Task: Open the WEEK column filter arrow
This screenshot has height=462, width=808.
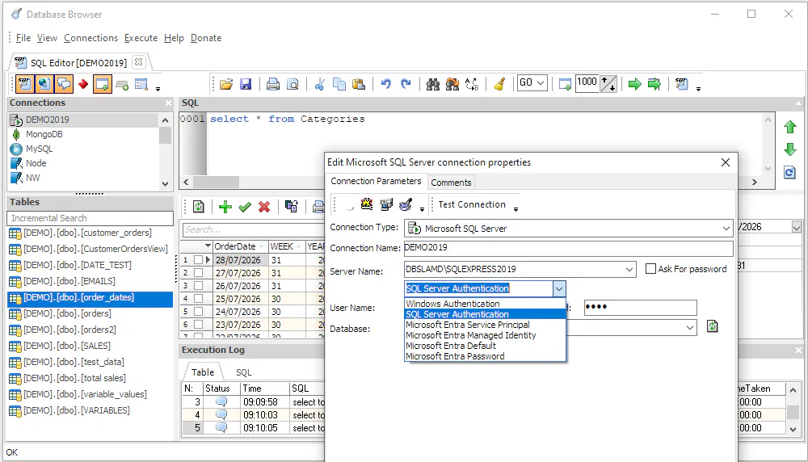Action: (299, 246)
